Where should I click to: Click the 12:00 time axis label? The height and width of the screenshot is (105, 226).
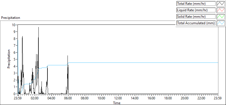118,99
